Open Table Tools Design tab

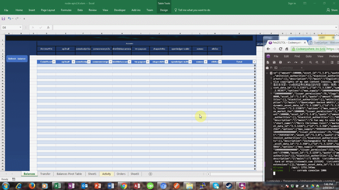click(x=164, y=10)
